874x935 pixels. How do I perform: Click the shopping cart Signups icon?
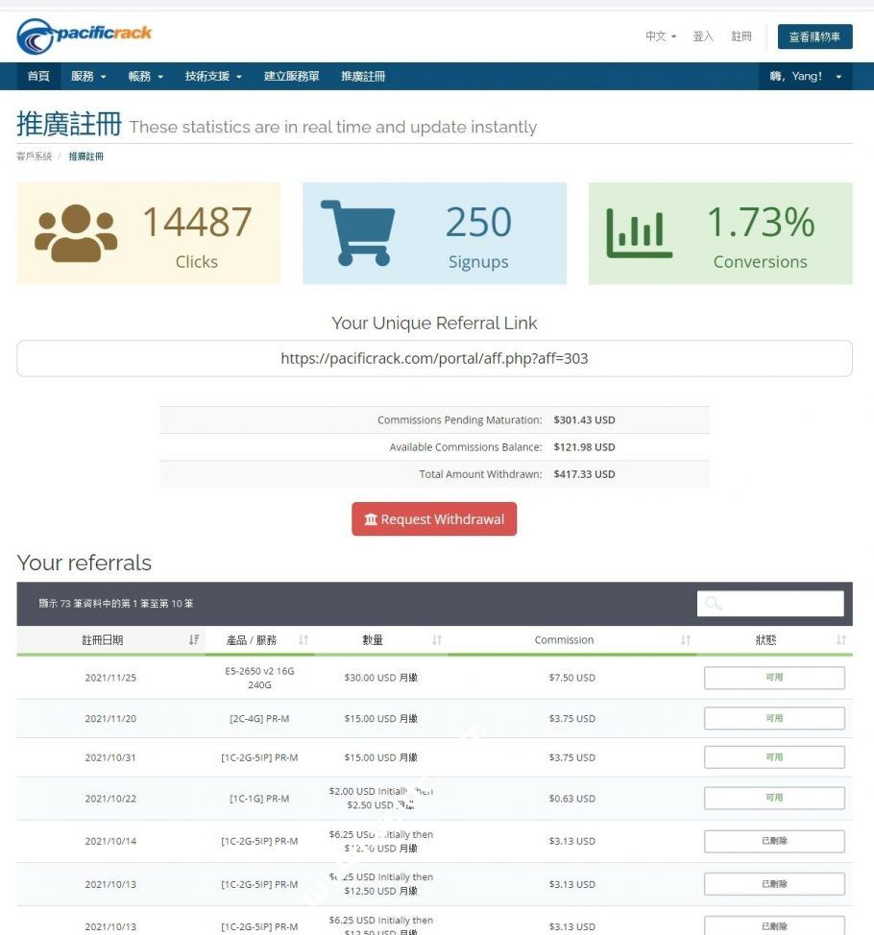coord(357,232)
